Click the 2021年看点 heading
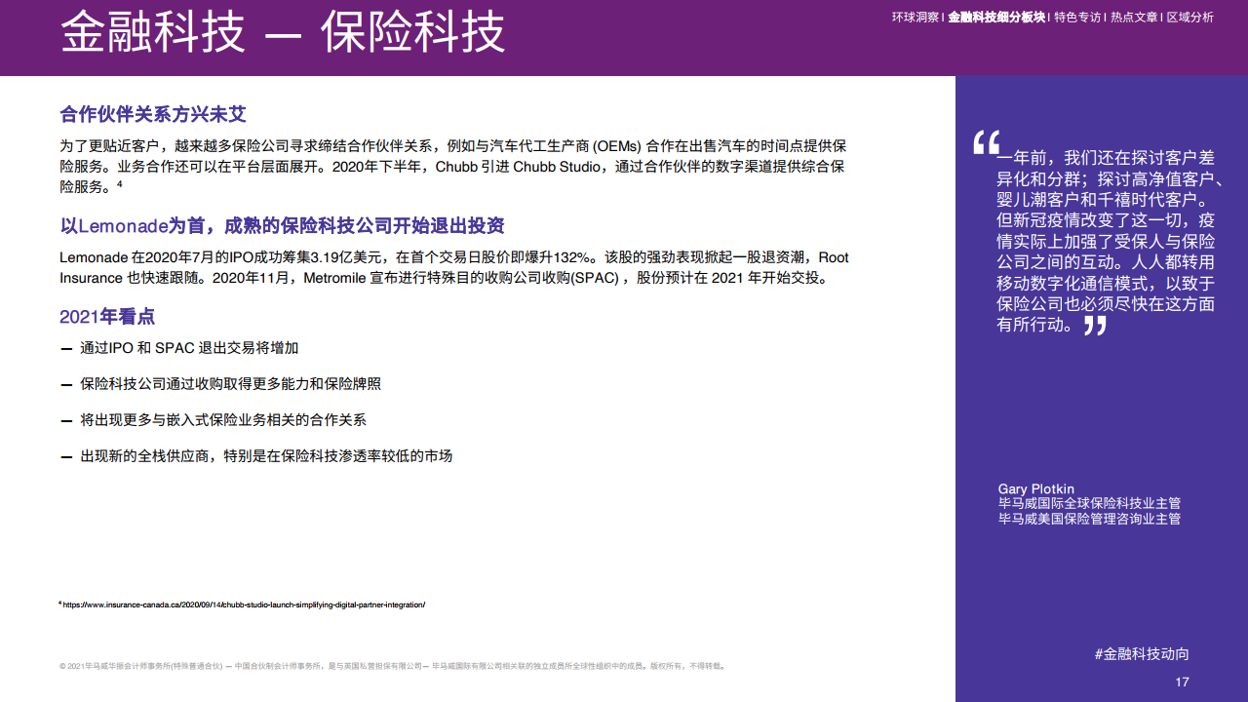 107,317
